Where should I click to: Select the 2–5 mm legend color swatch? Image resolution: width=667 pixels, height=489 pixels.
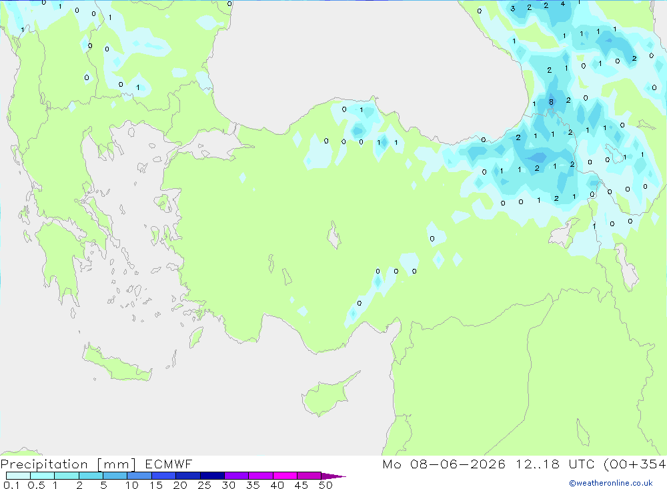point(91,476)
